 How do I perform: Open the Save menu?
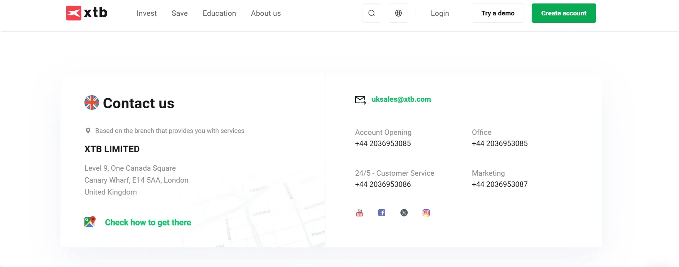(180, 13)
